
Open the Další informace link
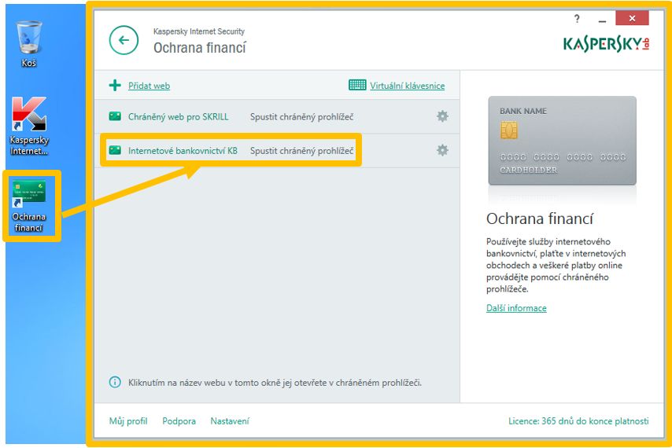[x=516, y=308]
